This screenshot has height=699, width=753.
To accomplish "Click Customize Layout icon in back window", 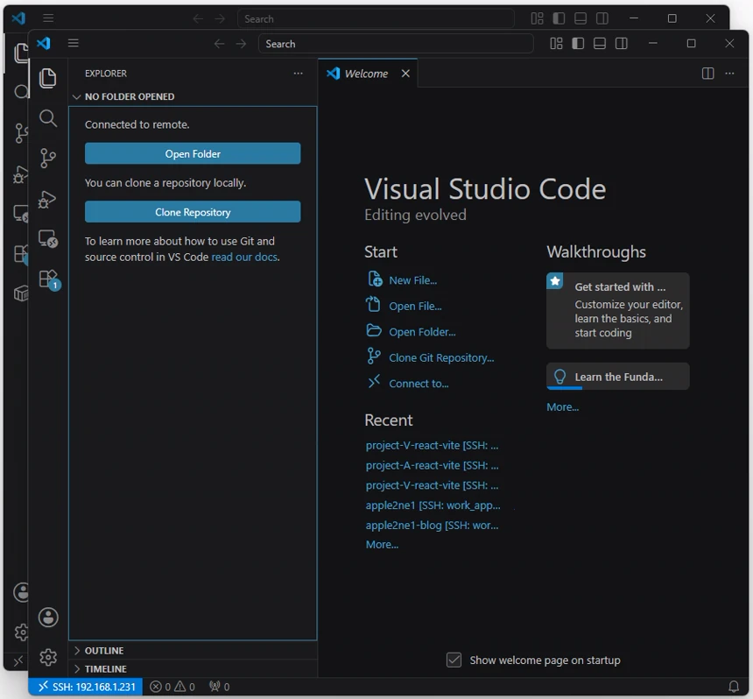I will point(537,18).
